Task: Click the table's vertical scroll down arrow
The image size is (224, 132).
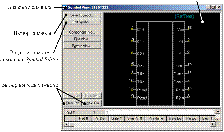Action: click(218, 119)
